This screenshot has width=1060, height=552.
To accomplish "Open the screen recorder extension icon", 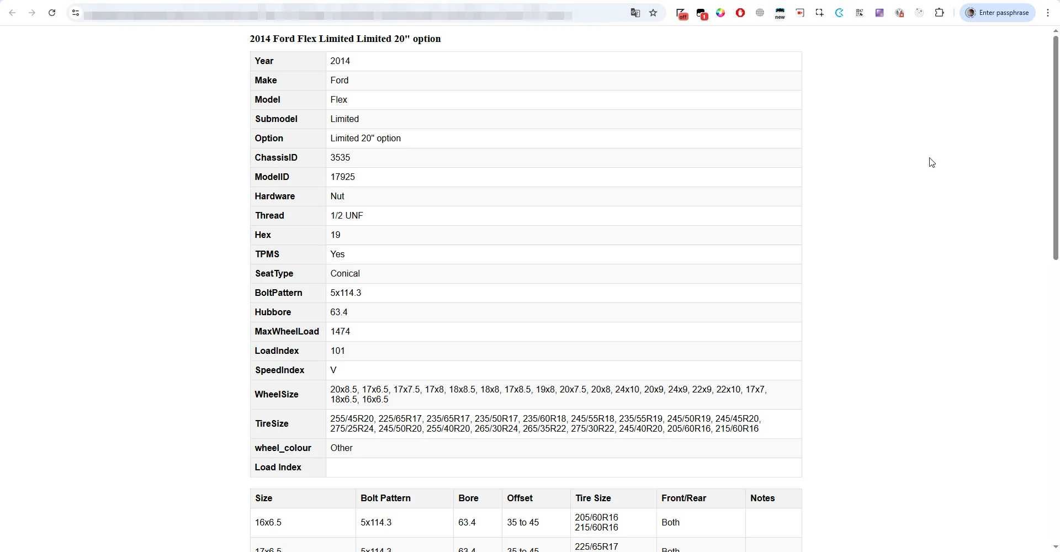I will (800, 13).
